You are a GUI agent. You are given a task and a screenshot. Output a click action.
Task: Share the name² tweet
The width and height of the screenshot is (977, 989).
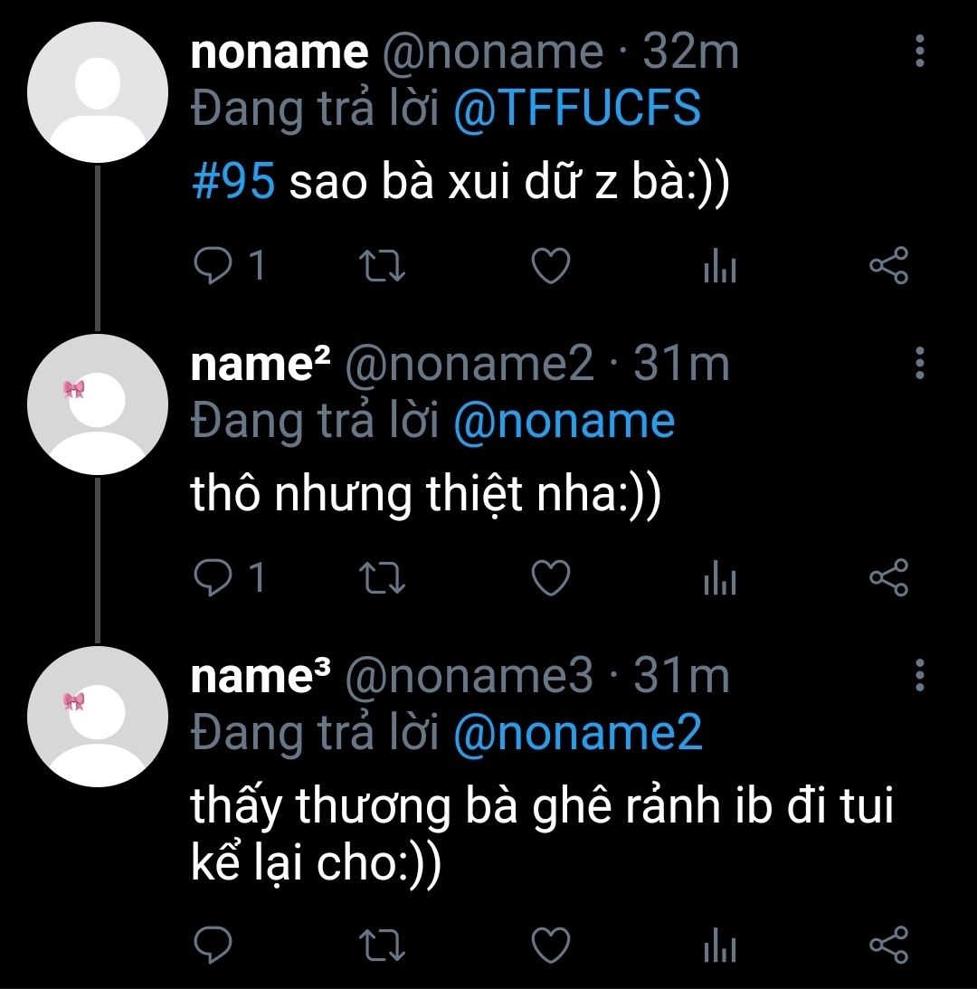pyautogui.click(x=888, y=578)
